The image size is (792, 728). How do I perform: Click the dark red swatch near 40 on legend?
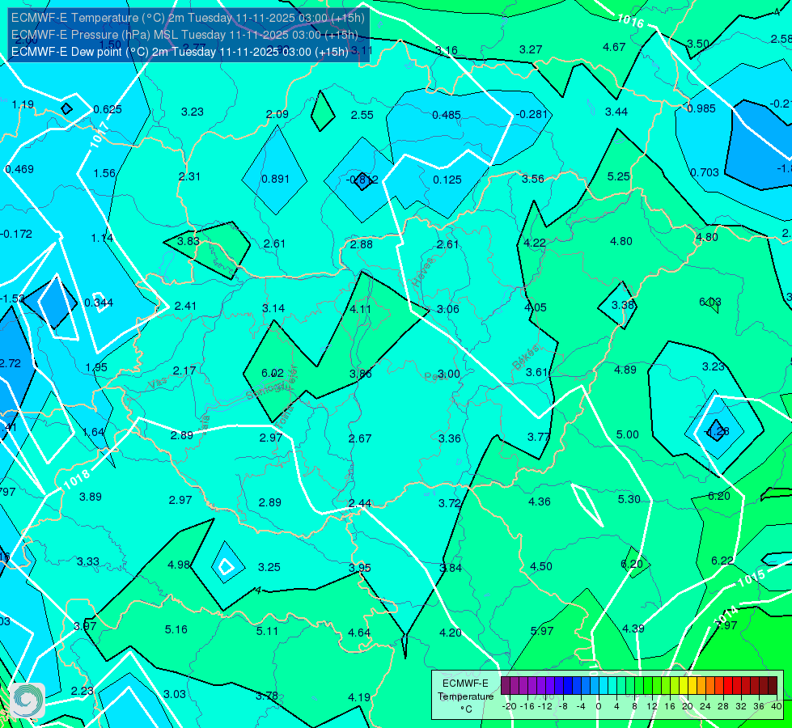click(773, 686)
